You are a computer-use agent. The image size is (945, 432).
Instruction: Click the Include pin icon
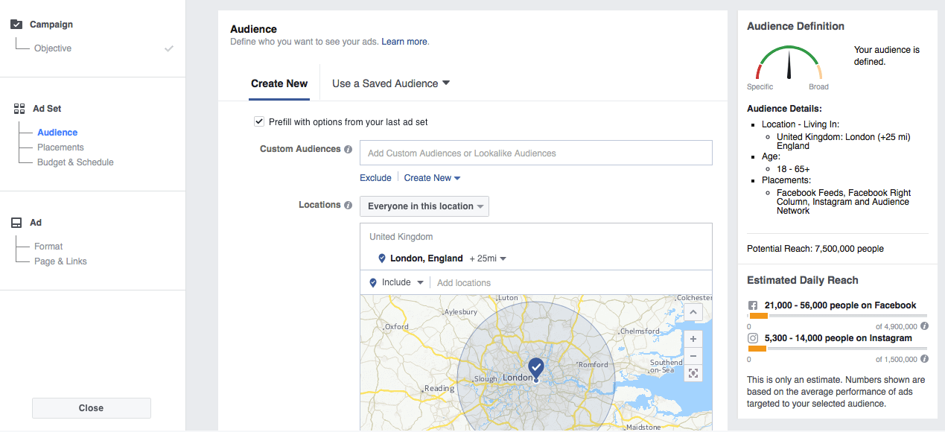tap(373, 282)
